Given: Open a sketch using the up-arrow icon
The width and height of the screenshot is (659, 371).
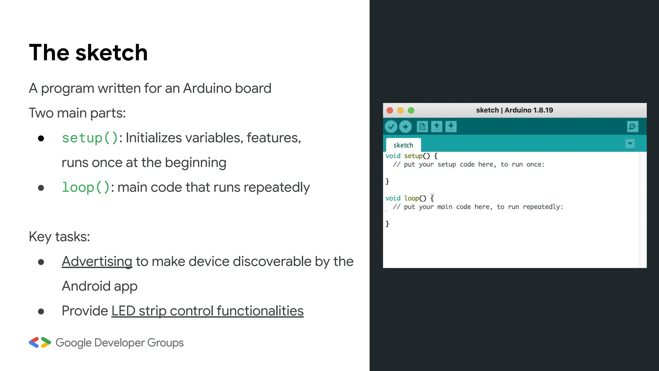Looking at the screenshot, I should (x=437, y=127).
